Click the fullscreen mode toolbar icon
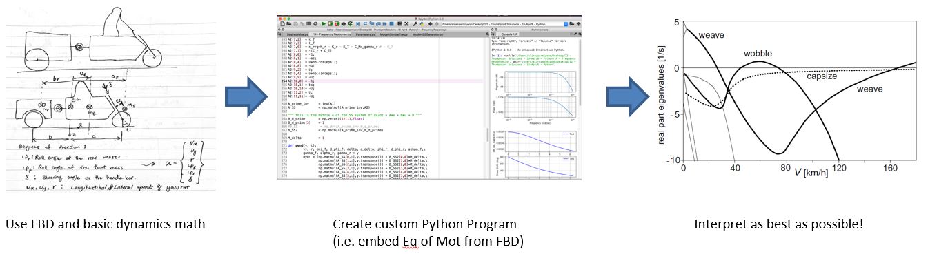Screen dimensions: 928x256 [406, 24]
